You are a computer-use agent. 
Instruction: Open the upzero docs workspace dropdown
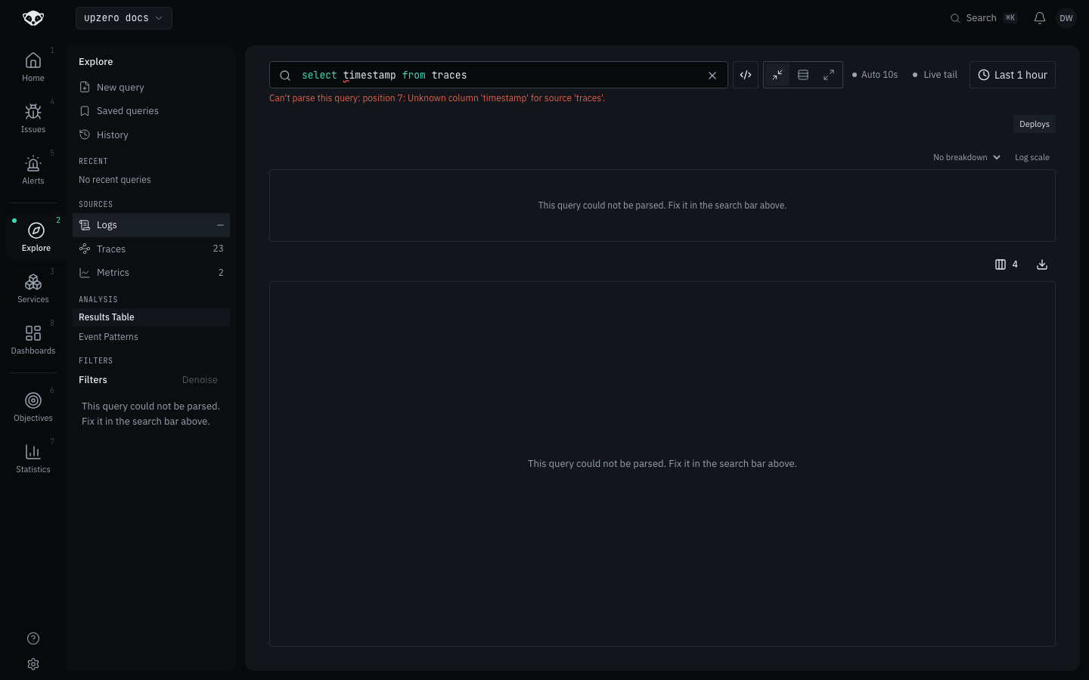124,18
